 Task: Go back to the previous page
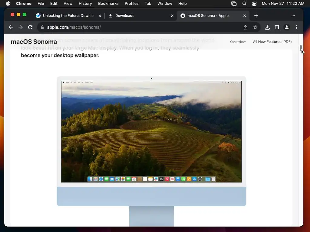11,27
